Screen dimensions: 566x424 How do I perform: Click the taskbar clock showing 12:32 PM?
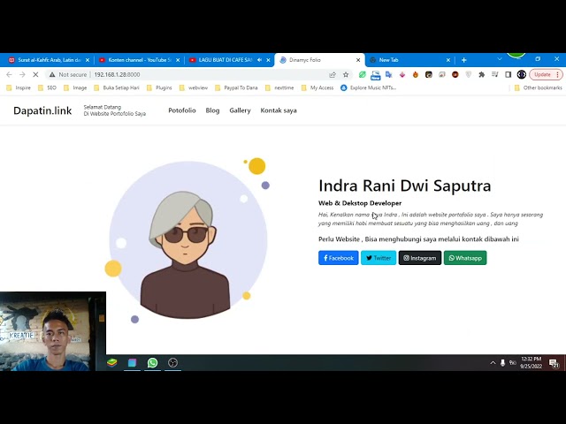point(531,362)
